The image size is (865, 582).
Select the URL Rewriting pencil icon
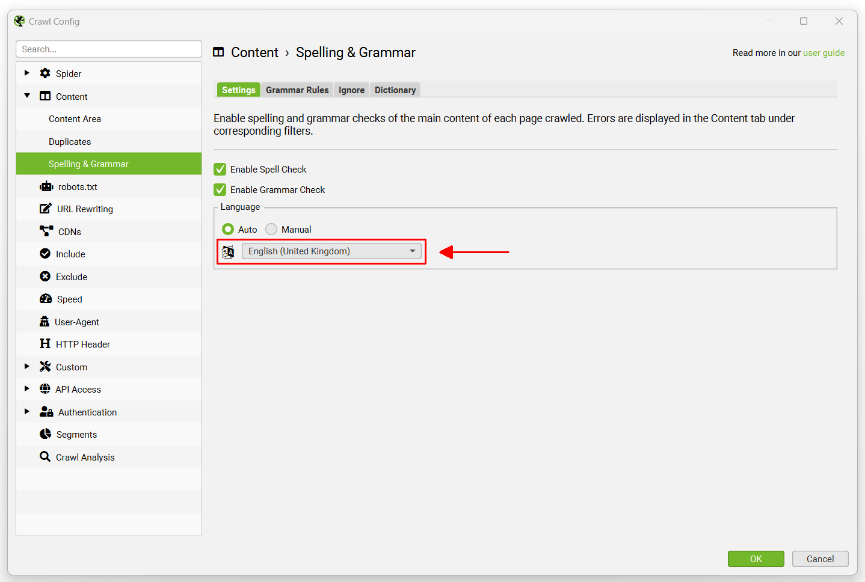pos(46,209)
